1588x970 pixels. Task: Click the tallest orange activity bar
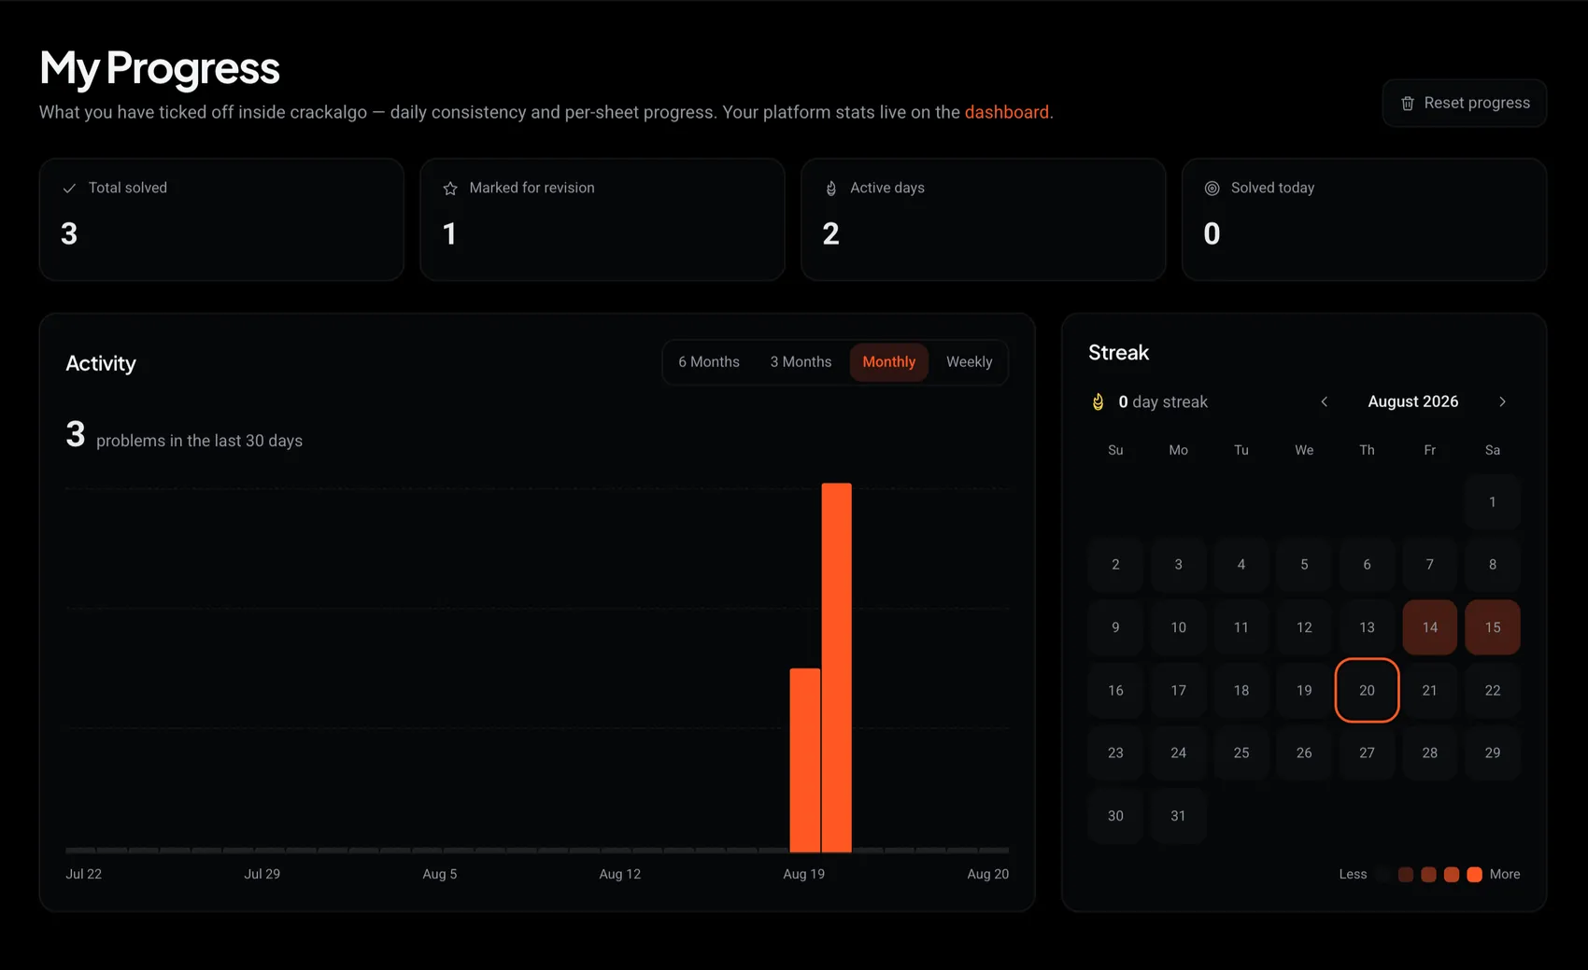836,668
